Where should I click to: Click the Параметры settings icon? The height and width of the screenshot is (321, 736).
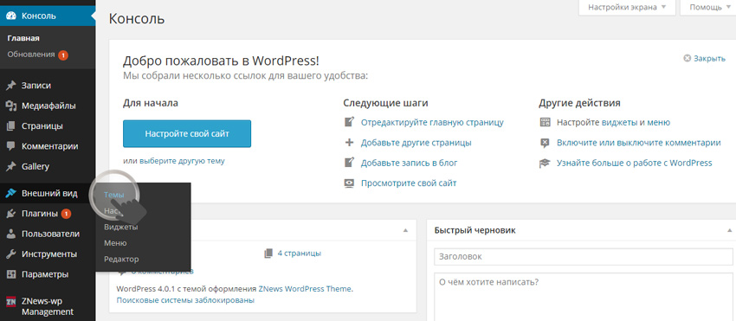click(10, 274)
